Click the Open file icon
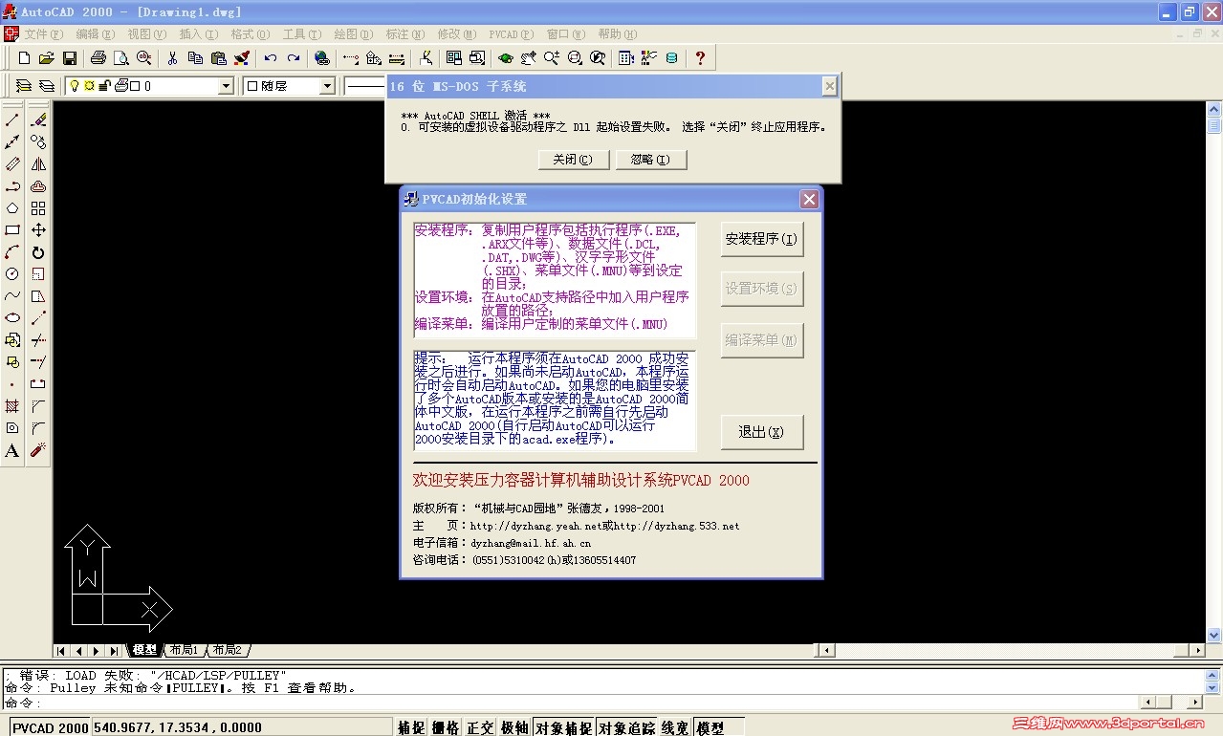Image resolution: width=1223 pixels, height=736 pixels. coord(47,58)
